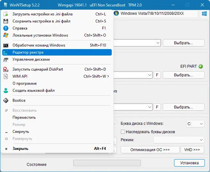Open the Режим dropdown
This screenshot has width=210, height=172.
coord(179,140)
